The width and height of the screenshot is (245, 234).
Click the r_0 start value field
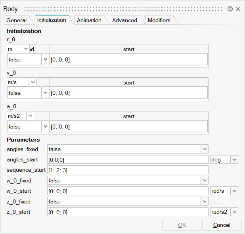(x=128, y=59)
